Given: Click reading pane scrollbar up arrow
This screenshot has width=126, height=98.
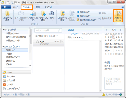Looking at the screenshot, I should click(100, 42).
